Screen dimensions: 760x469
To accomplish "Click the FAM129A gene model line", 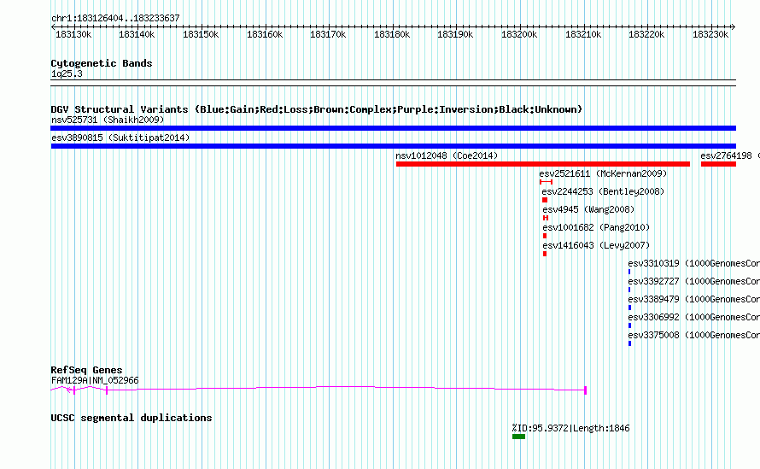I will coord(319,389).
